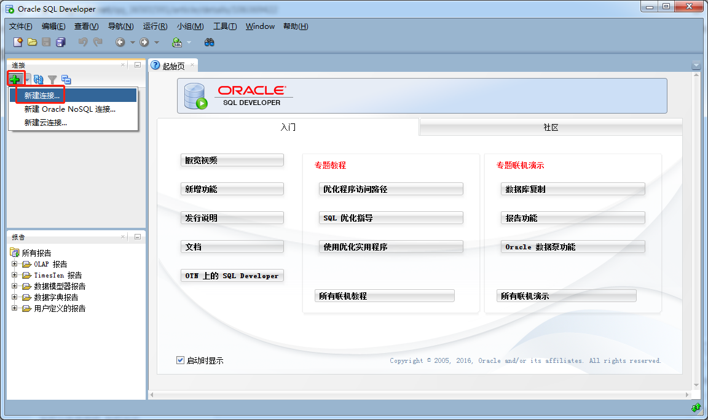Click the Oracle SQL Developer title bar icon
The height and width of the screenshot is (420, 708).
(9, 9)
